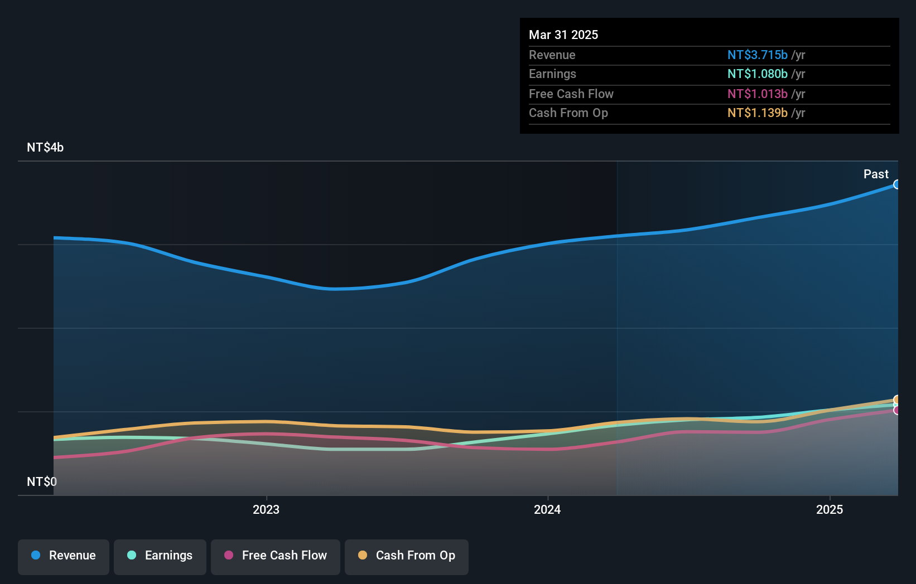Toggle the Earnings legend button
916x584 pixels.
pyautogui.click(x=160, y=557)
